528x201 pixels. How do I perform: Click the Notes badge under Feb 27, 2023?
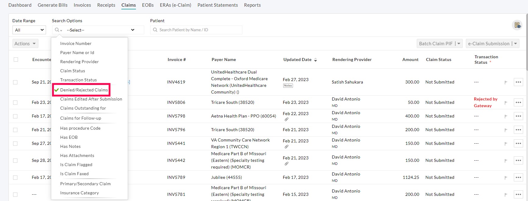pos(288,86)
